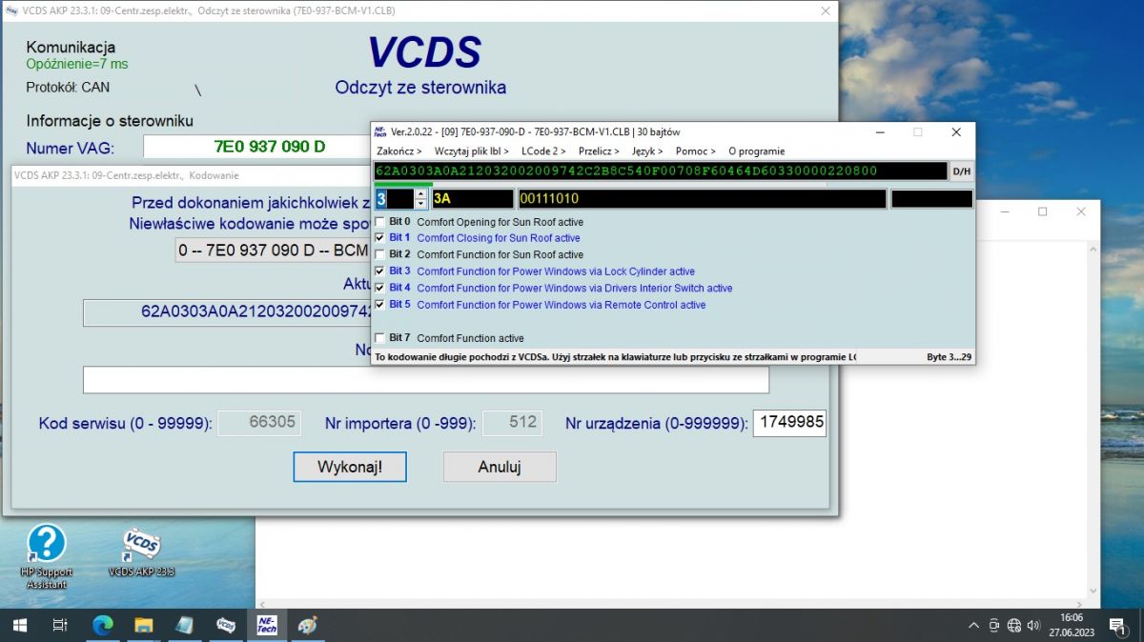Open File Explorer from the taskbar
This screenshot has width=1144, height=642.
[143, 625]
